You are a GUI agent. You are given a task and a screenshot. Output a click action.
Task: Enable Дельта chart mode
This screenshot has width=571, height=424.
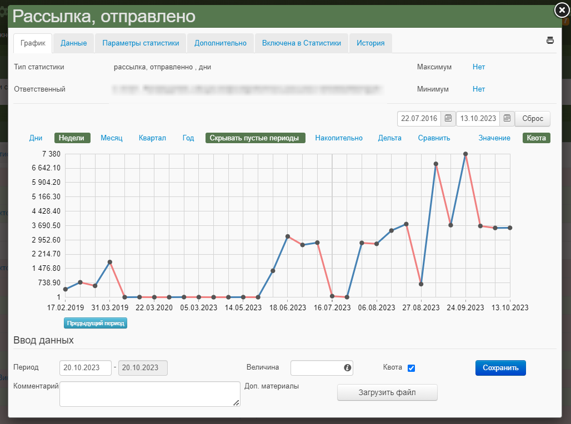point(390,138)
